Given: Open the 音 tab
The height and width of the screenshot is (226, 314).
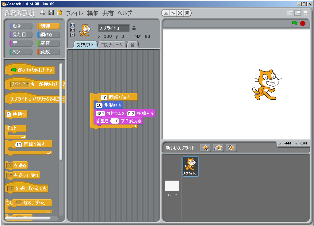Looking at the screenshot, I should coord(132,45).
